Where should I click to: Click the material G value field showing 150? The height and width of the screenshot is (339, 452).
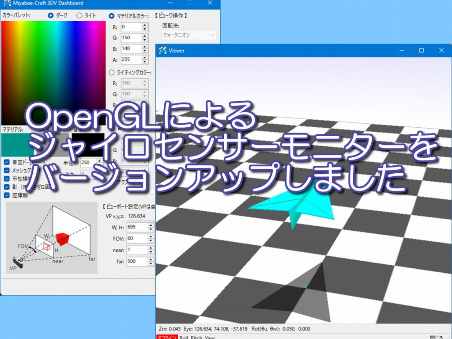(x=131, y=38)
